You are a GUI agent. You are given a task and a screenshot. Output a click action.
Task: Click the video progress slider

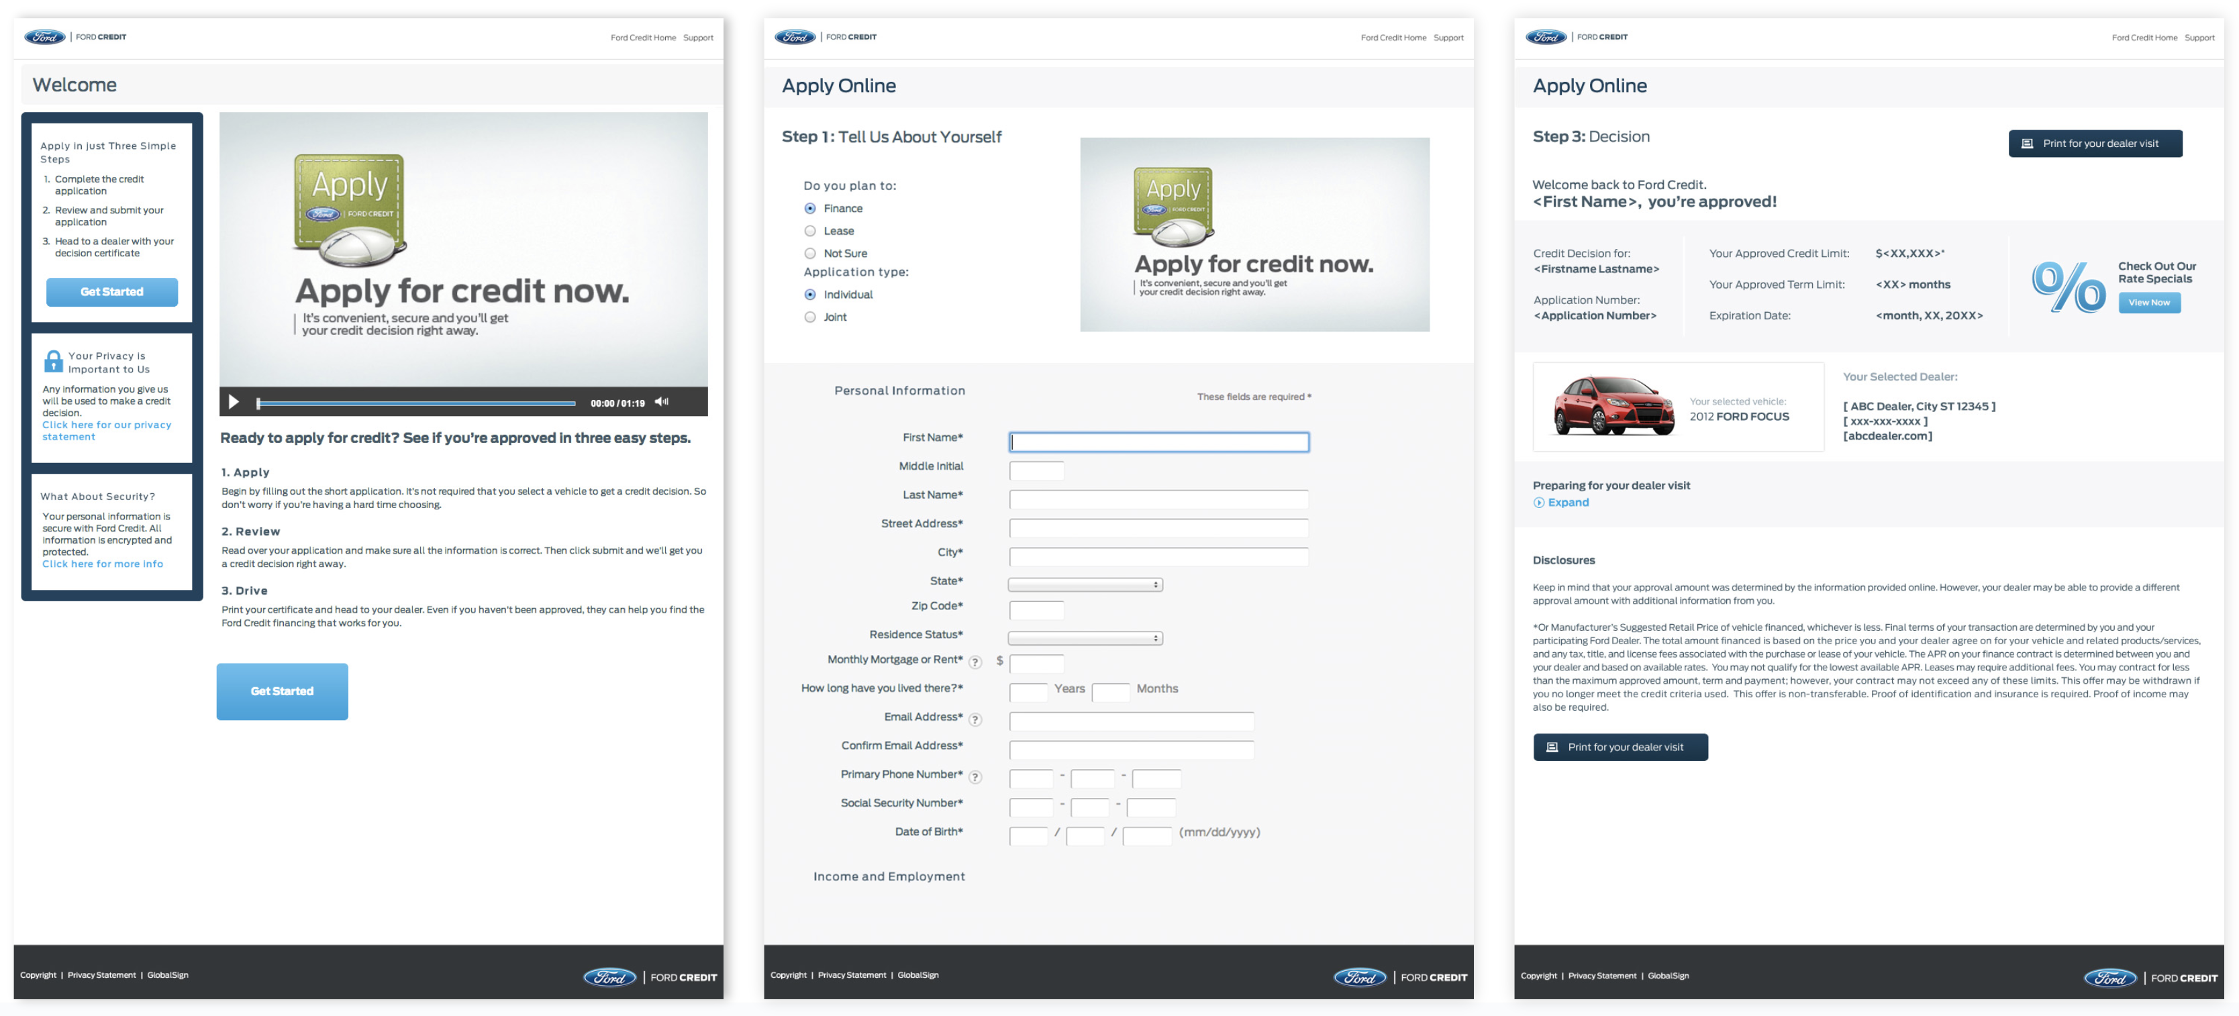pos(416,403)
